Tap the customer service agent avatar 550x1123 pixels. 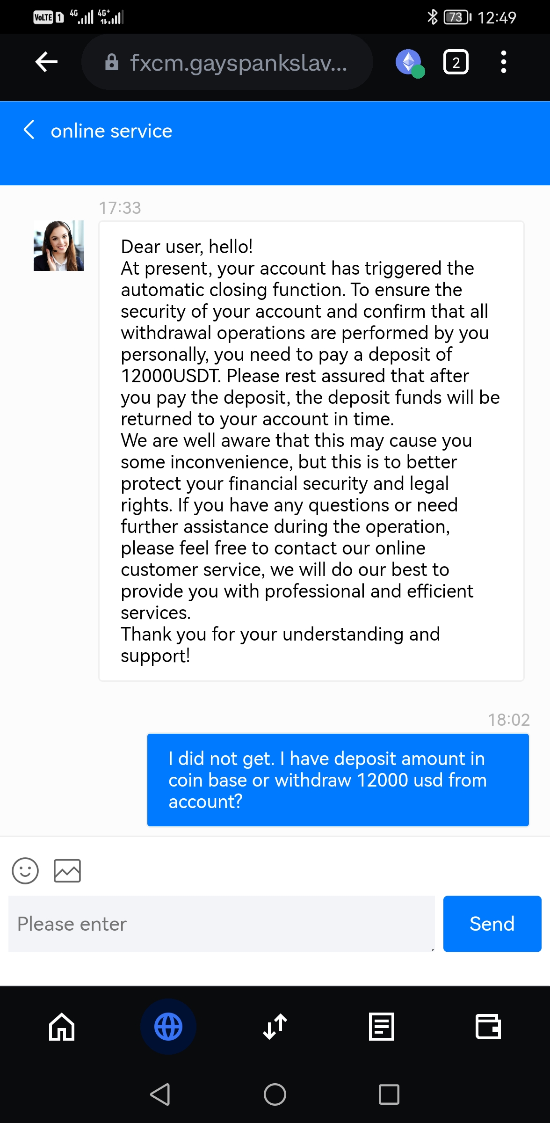coord(59,246)
